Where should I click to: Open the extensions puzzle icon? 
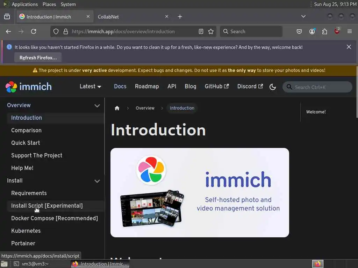click(x=324, y=31)
